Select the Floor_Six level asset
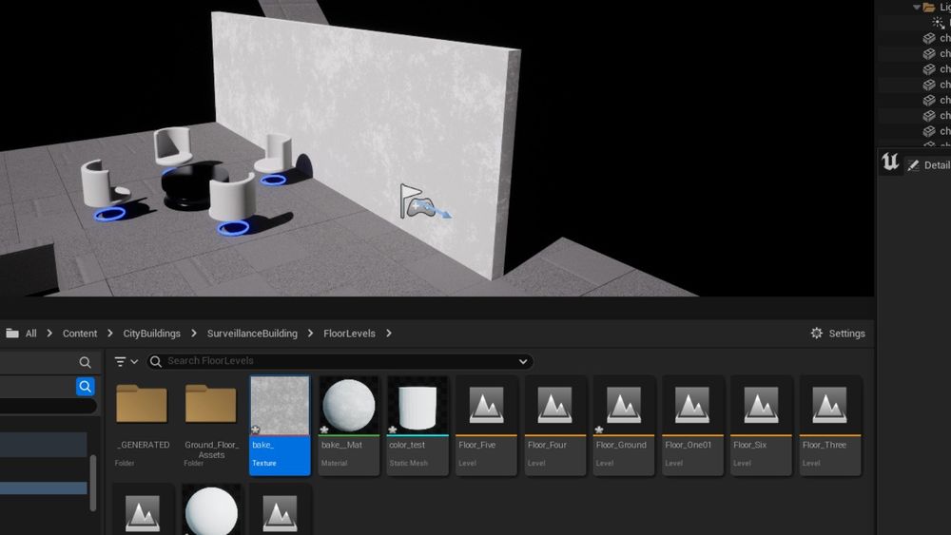 point(761,426)
